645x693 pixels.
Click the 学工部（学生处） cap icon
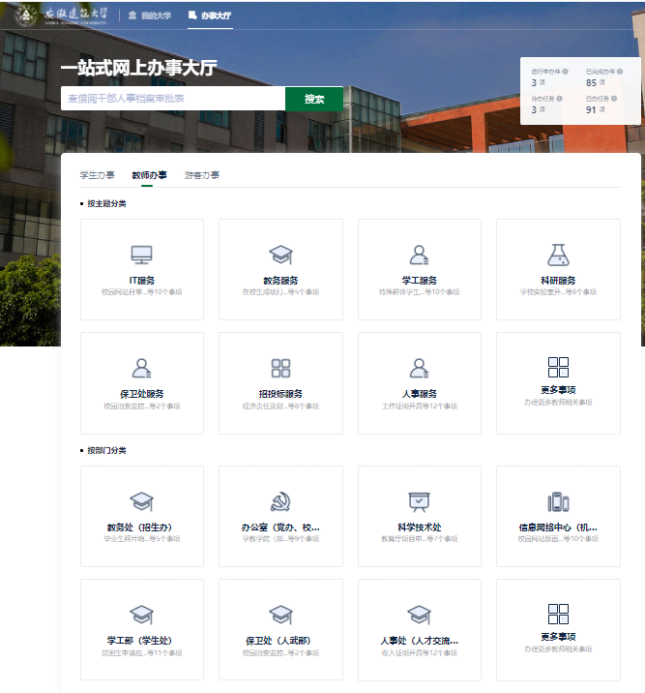142,615
